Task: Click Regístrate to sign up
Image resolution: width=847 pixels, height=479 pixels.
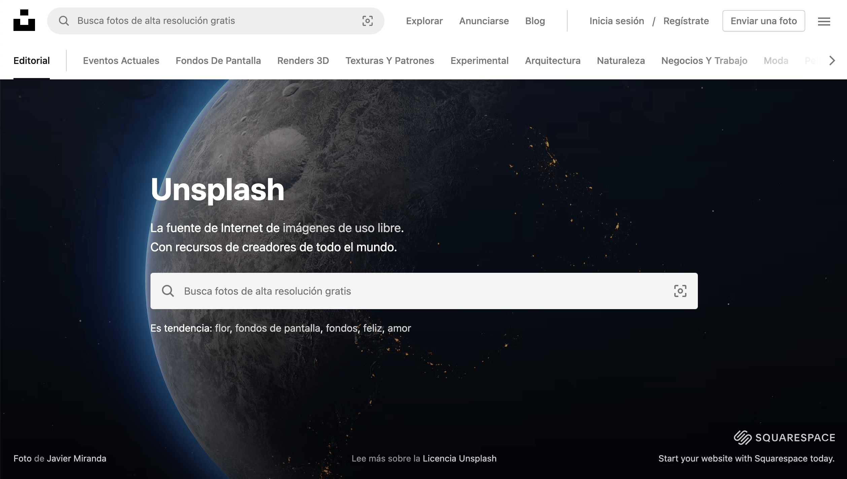Action: (686, 21)
